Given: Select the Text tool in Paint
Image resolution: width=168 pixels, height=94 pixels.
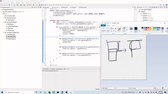Looking at the screenshot, I should coord(115,28).
